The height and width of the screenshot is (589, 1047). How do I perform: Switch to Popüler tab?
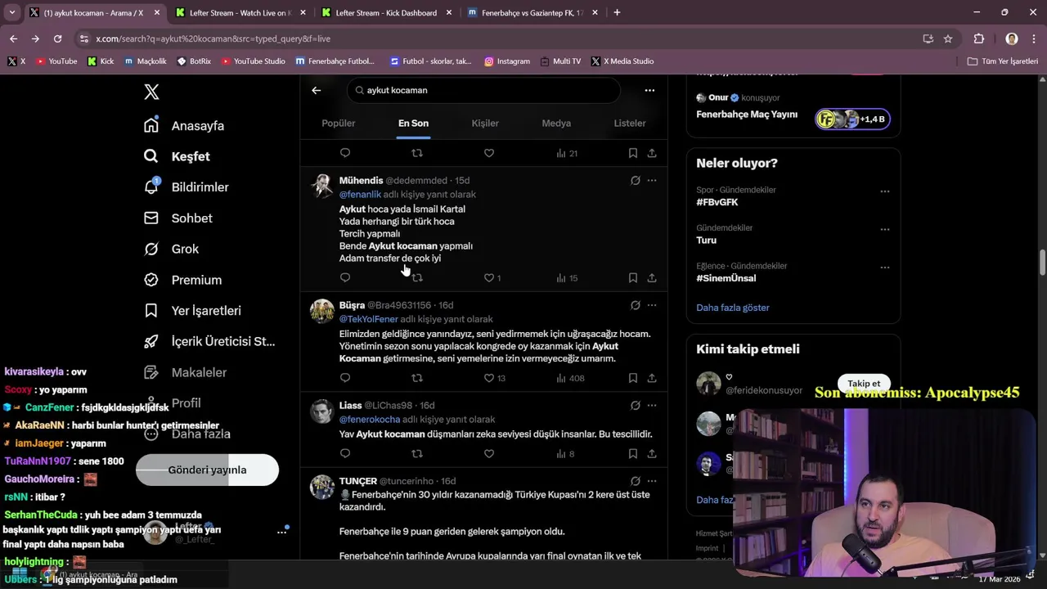tap(339, 123)
